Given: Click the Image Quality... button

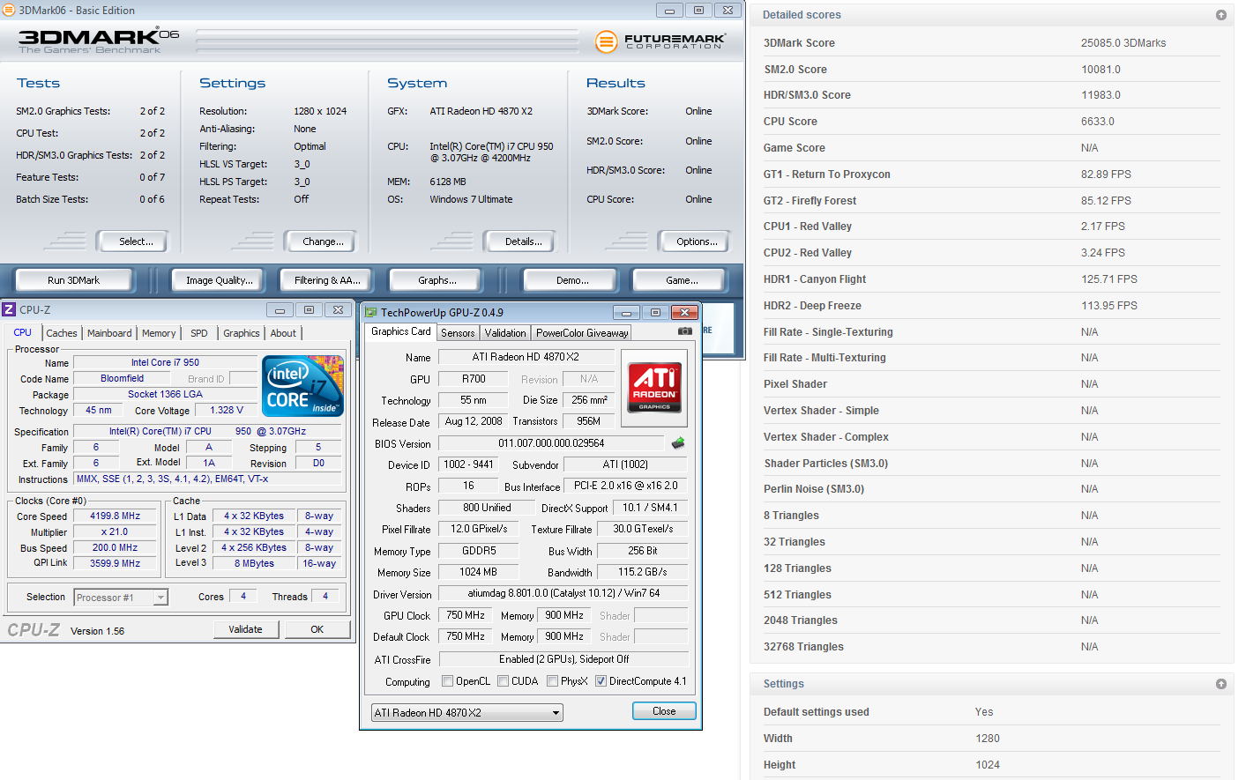Looking at the screenshot, I should click(219, 280).
